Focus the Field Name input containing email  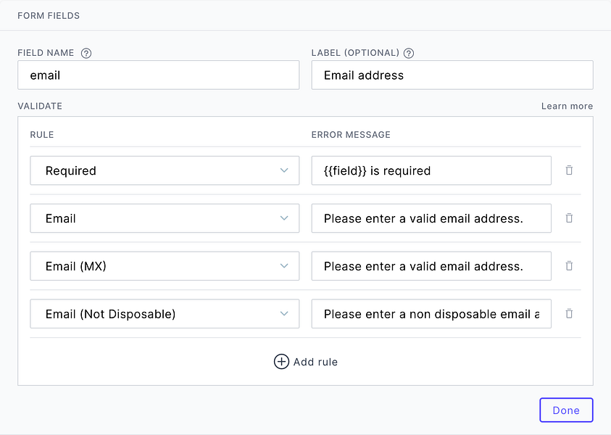[x=158, y=75]
